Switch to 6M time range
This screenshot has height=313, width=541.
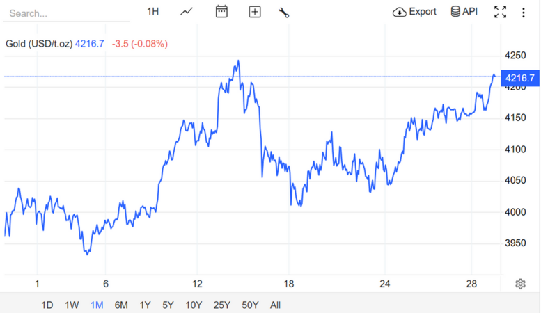point(121,305)
